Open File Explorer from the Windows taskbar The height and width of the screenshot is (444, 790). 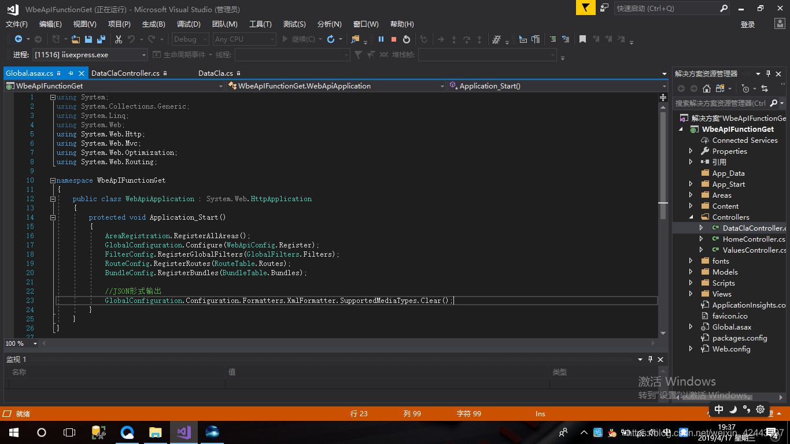(155, 432)
